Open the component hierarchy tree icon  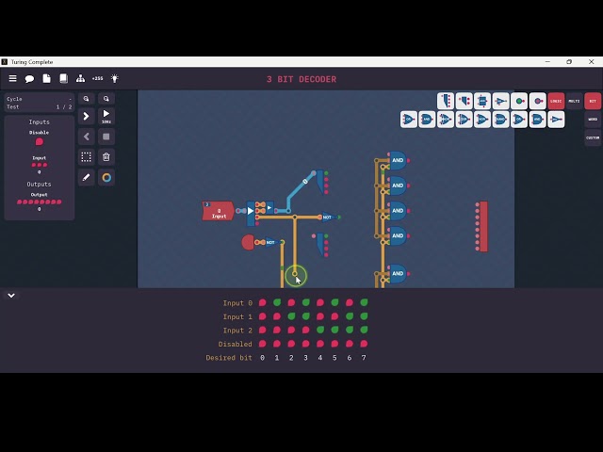pyautogui.click(x=80, y=78)
